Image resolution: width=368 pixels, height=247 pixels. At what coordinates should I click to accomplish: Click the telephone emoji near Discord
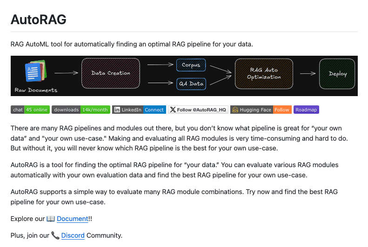click(55, 235)
